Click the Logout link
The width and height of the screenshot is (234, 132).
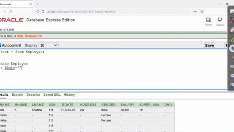click(x=220, y=25)
